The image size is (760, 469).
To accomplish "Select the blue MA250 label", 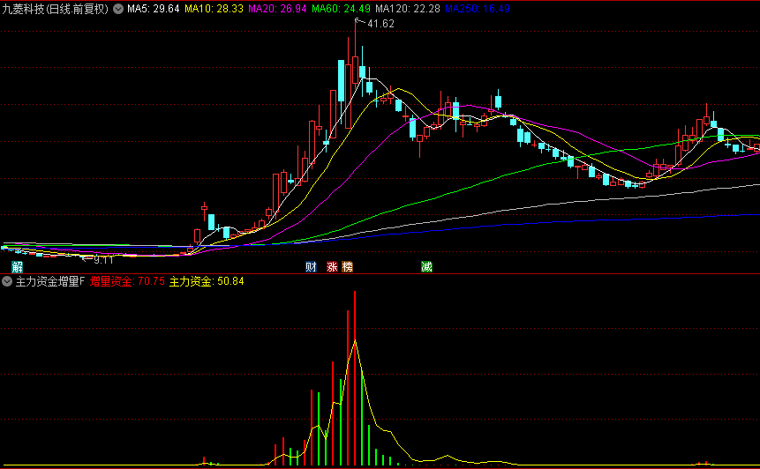I will [x=477, y=9].
